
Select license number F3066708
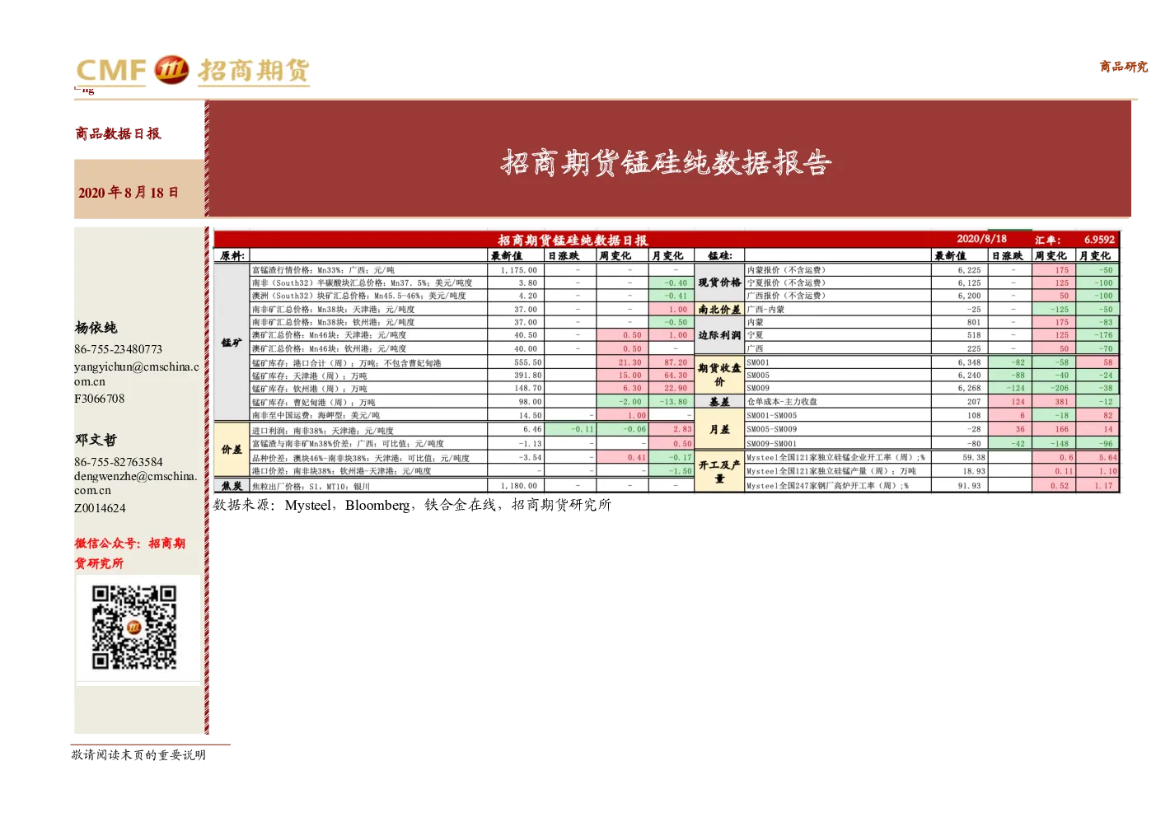point(99,399)
